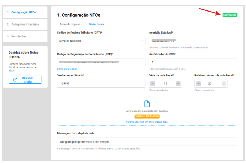
Task: Click the external link icon on Acessar ajuda
Action: 15,80
